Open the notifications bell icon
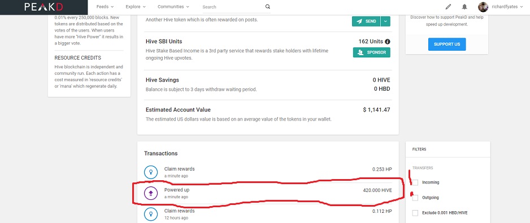 (x=465, y=7)
